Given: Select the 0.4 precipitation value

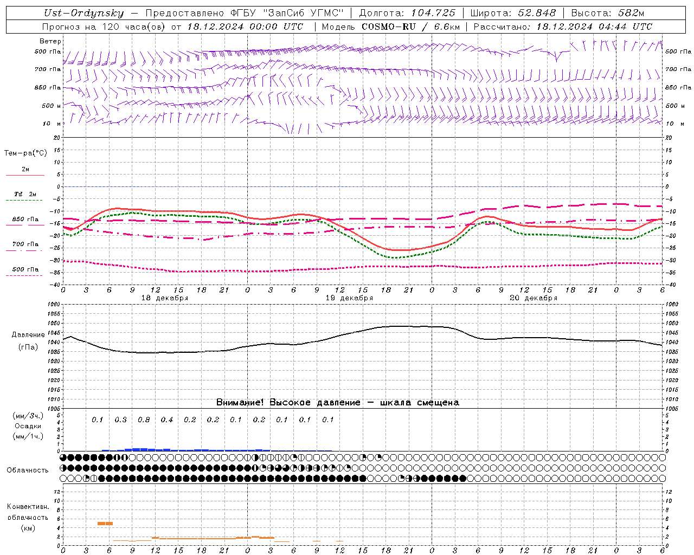Looking at the screenshot, I should click(167, 420).
